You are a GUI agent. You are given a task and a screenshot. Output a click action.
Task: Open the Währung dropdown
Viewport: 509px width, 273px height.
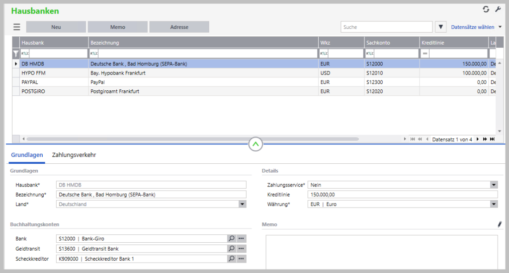coord(494,204)
